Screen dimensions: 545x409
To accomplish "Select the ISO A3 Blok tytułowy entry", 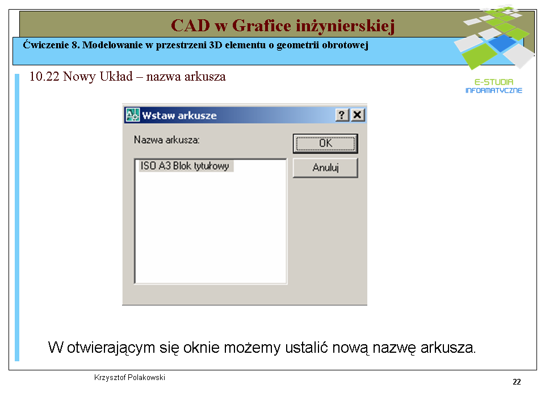I will click(185, 166).
